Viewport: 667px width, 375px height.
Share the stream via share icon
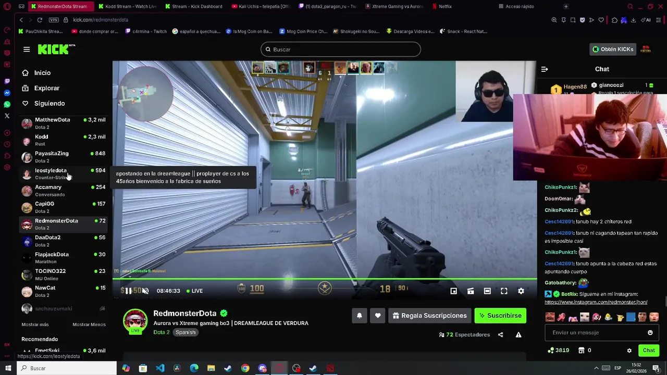point(500,334)
